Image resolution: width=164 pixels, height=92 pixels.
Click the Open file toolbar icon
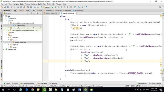pyautogui.click(x=2, y=7)
